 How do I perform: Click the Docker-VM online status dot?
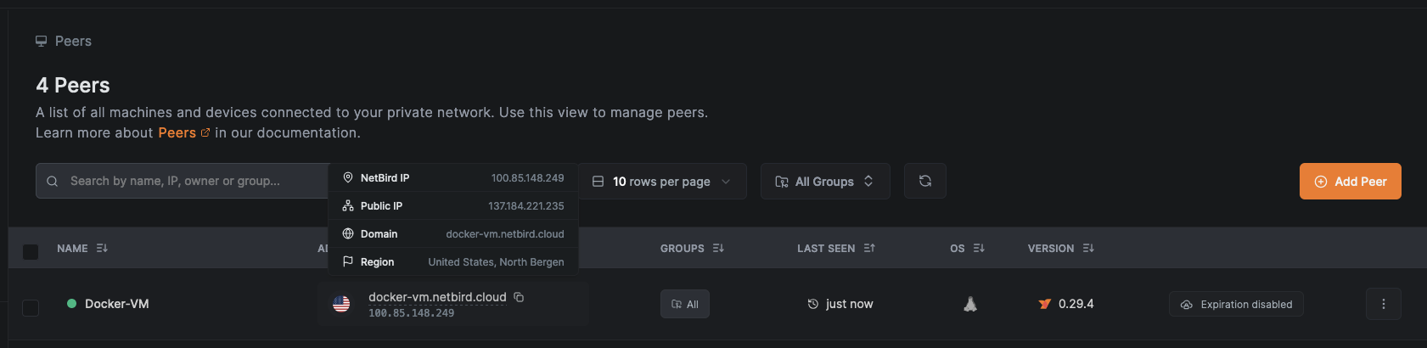[71, 303]
